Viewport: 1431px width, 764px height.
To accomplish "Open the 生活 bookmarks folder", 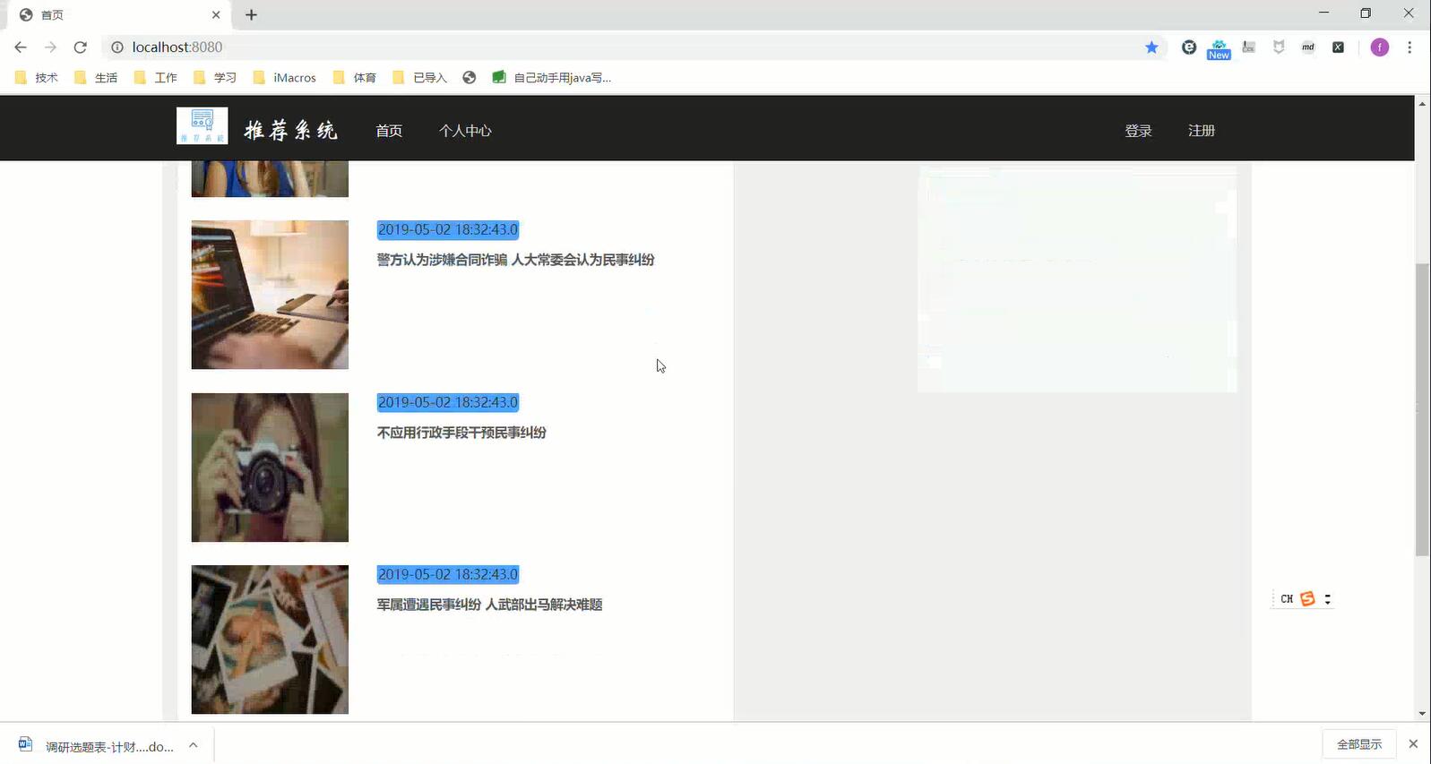I will pos(96,78).
